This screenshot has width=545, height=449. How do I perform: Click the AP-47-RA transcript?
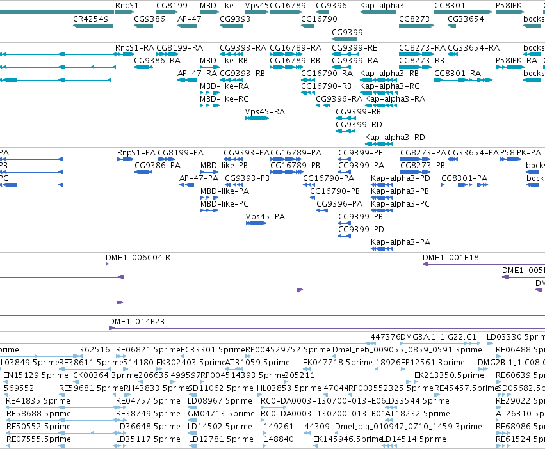click(x=188, y=80)
